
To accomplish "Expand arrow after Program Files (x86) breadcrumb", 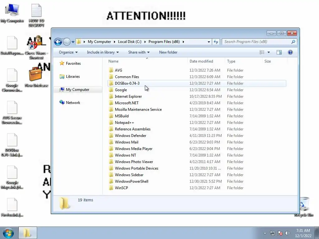I will pyautogui.click(x=183, y=42).
